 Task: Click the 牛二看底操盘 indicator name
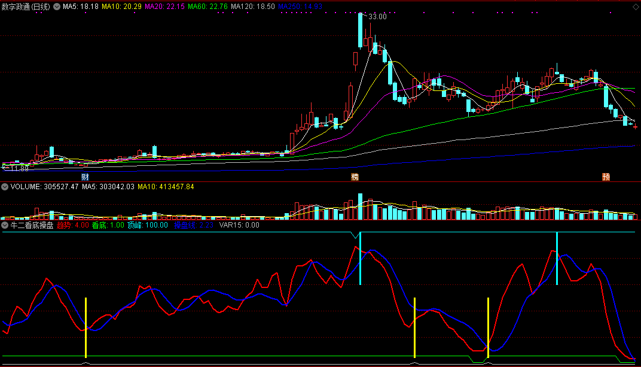tap(32, 225)
